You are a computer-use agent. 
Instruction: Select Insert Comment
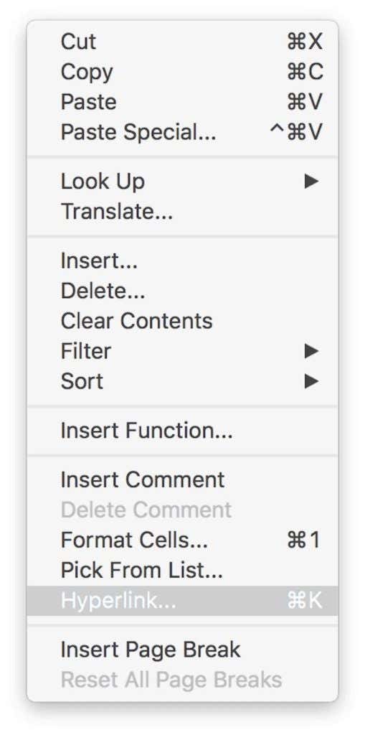182,480
